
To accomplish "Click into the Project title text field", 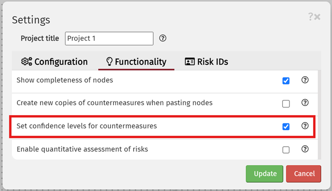I will 109,38.
